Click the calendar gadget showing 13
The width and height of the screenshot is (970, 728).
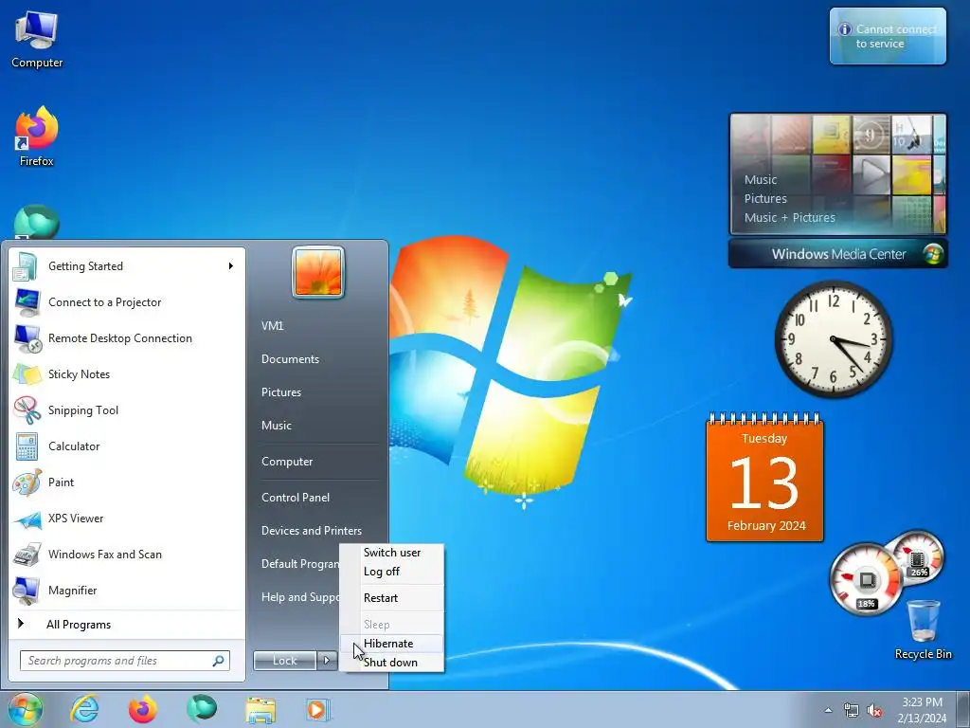click(x=764, y=478)
